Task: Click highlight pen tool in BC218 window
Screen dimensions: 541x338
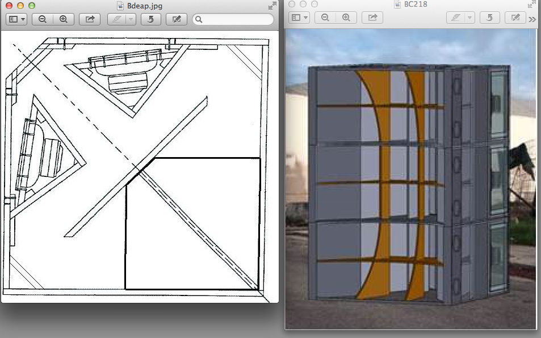Action: 455,17
